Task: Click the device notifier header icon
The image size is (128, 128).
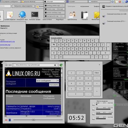Action: 104,7
